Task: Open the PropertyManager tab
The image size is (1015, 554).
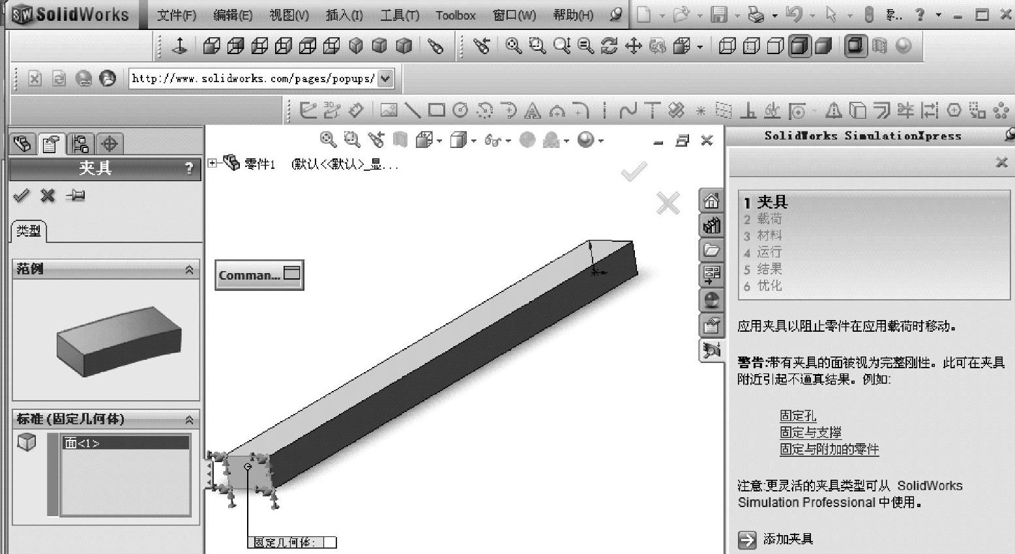Action: [x=50, y=143]
